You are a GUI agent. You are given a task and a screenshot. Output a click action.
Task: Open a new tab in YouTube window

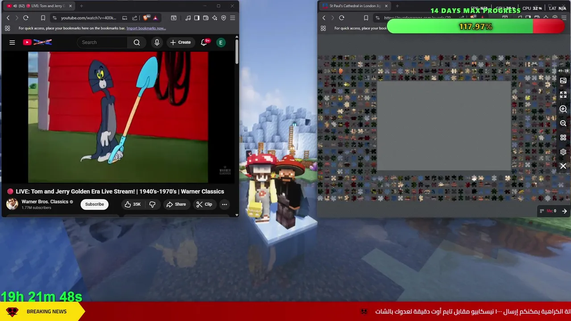click(82, 6)
